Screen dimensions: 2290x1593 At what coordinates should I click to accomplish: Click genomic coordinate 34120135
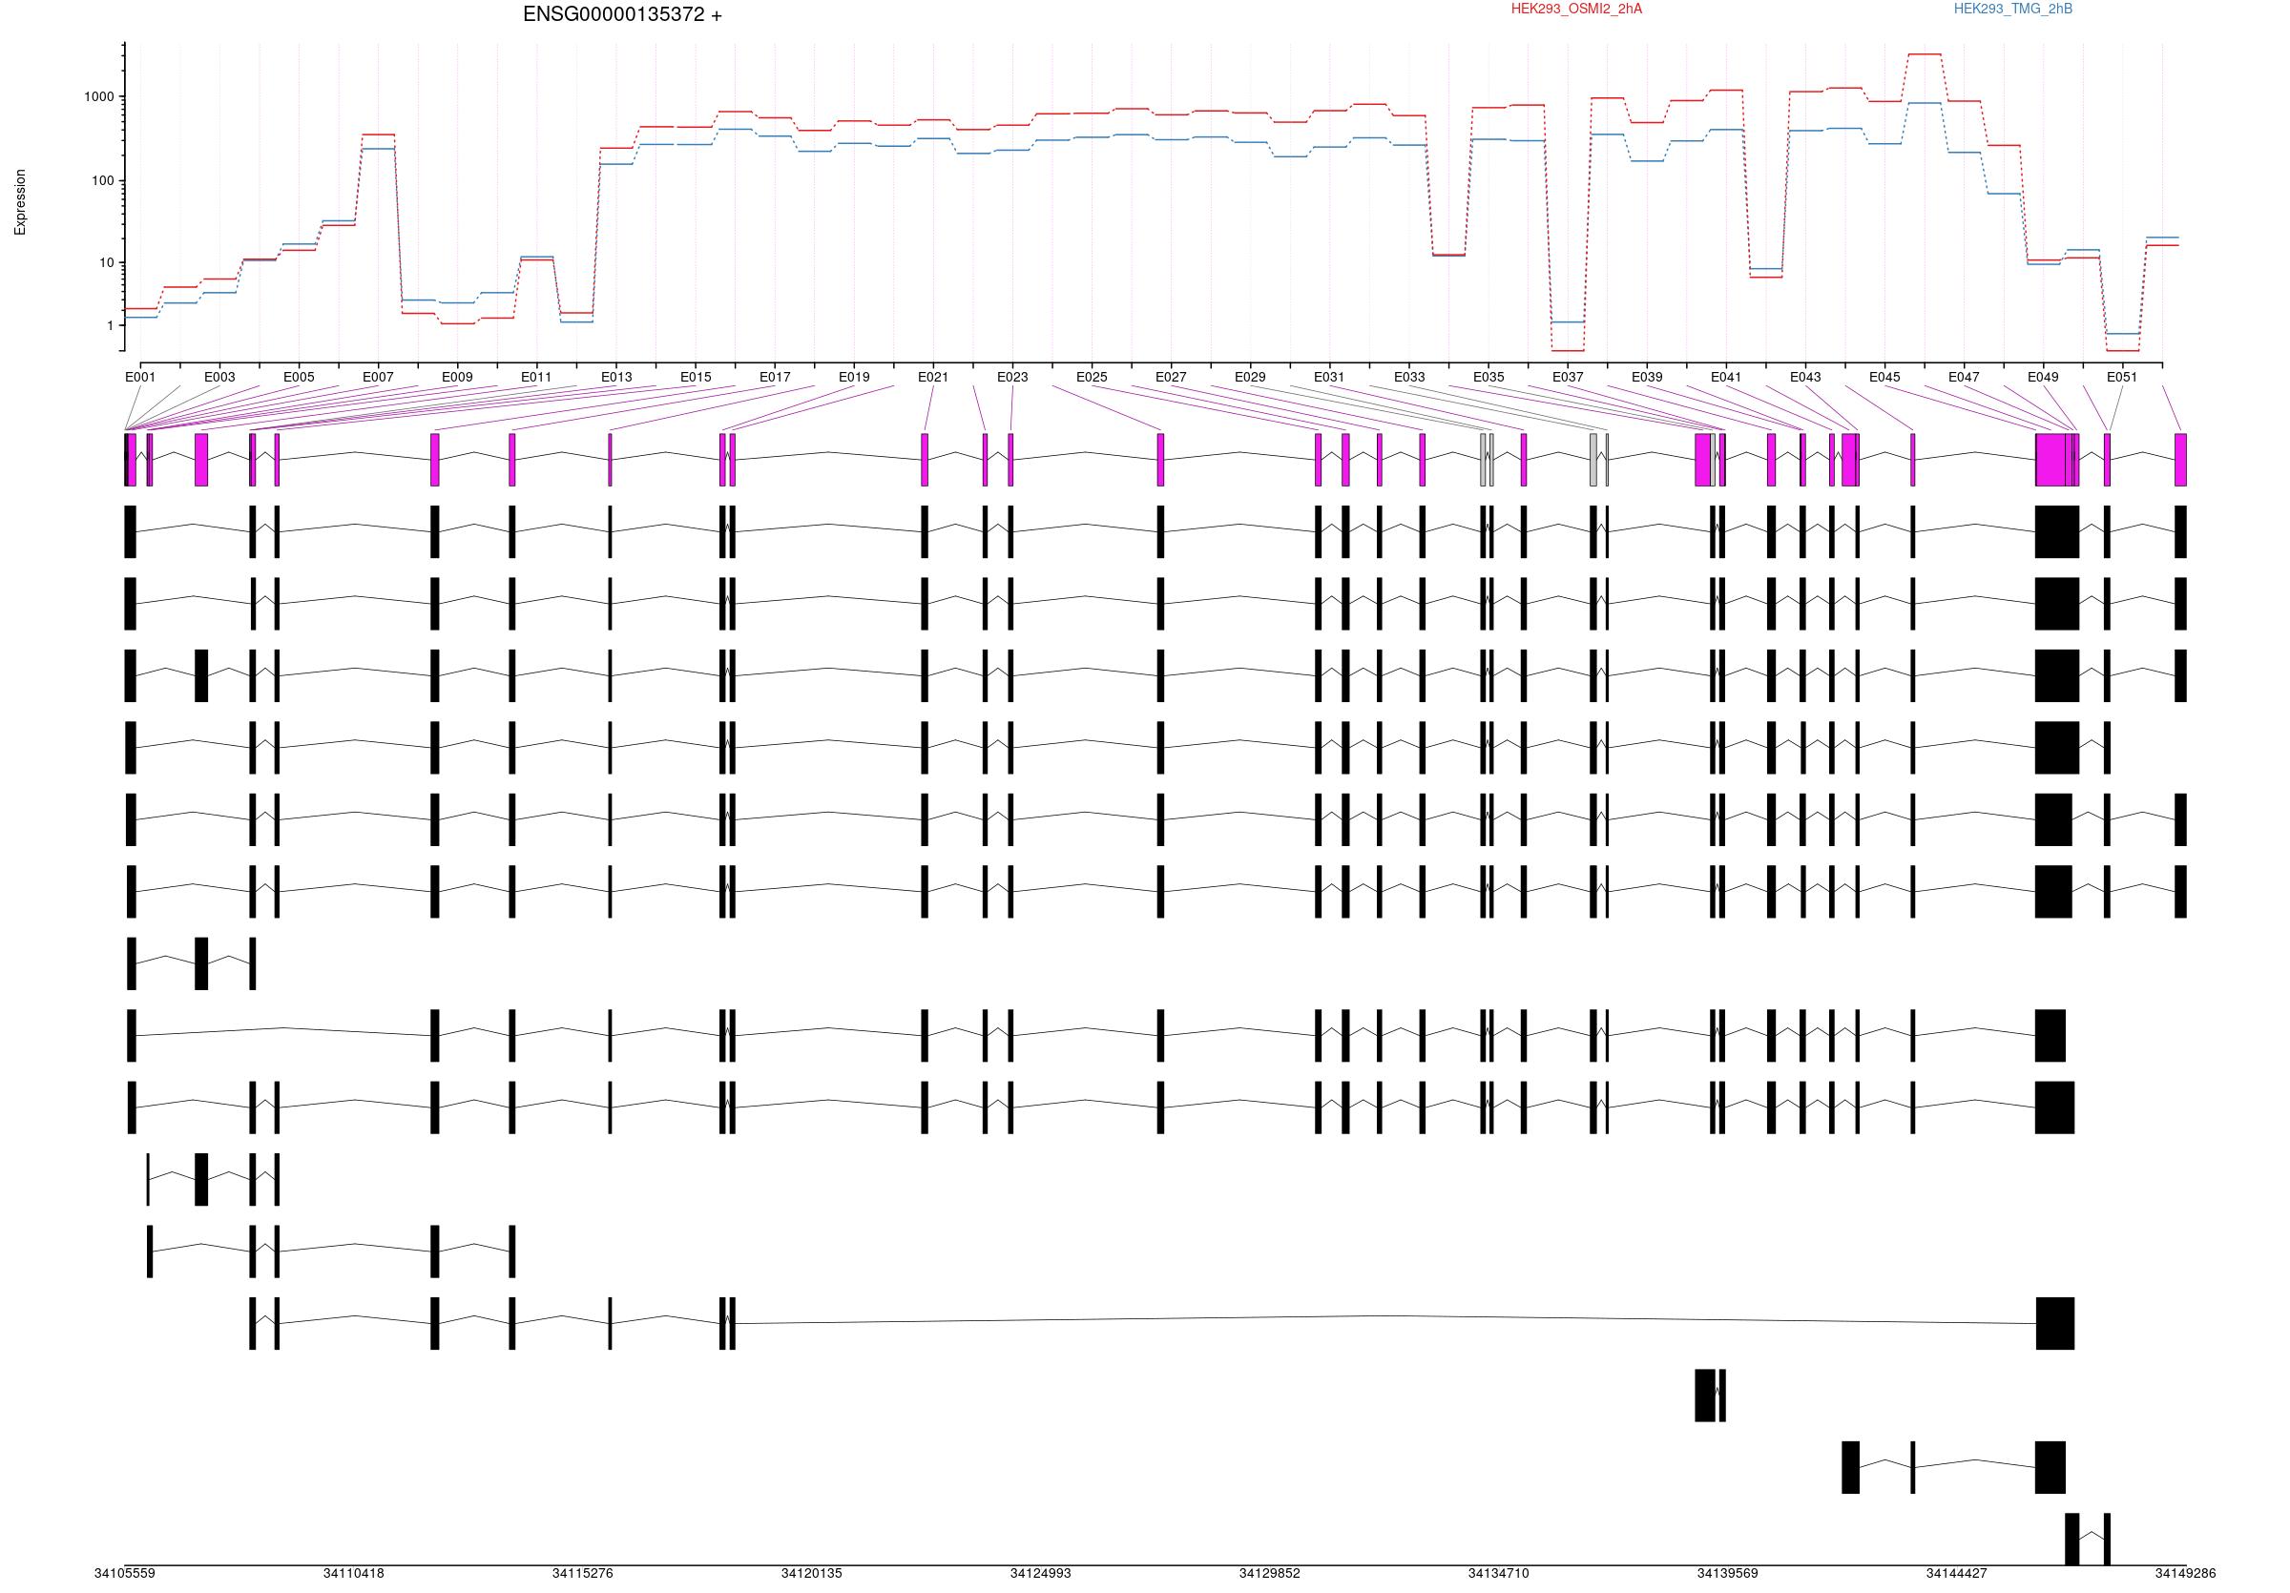pos(812,1574)
